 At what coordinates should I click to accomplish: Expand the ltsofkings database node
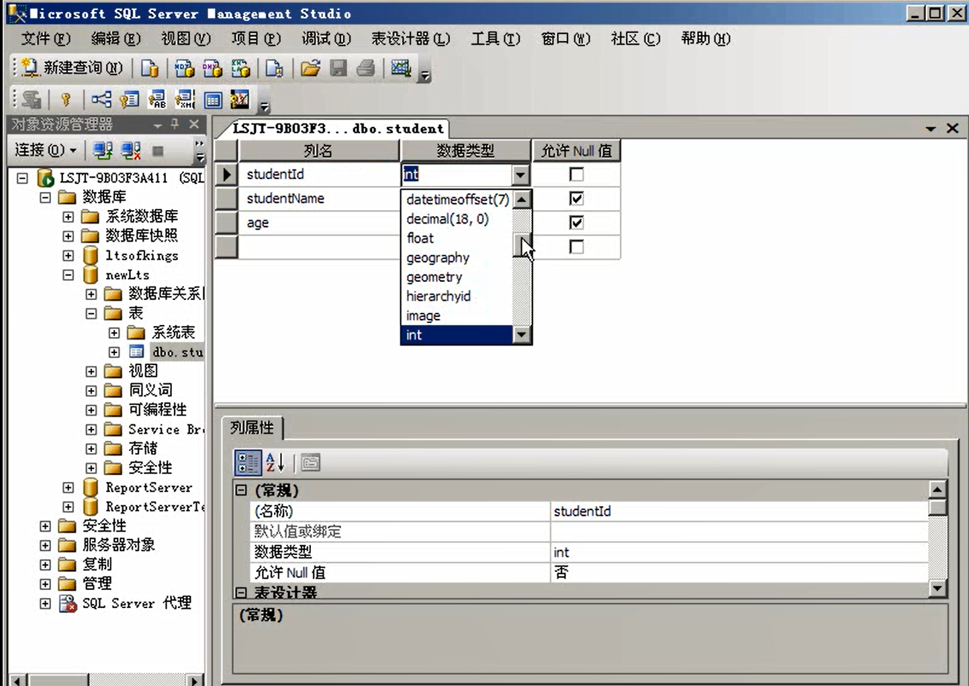coord(68,256)
